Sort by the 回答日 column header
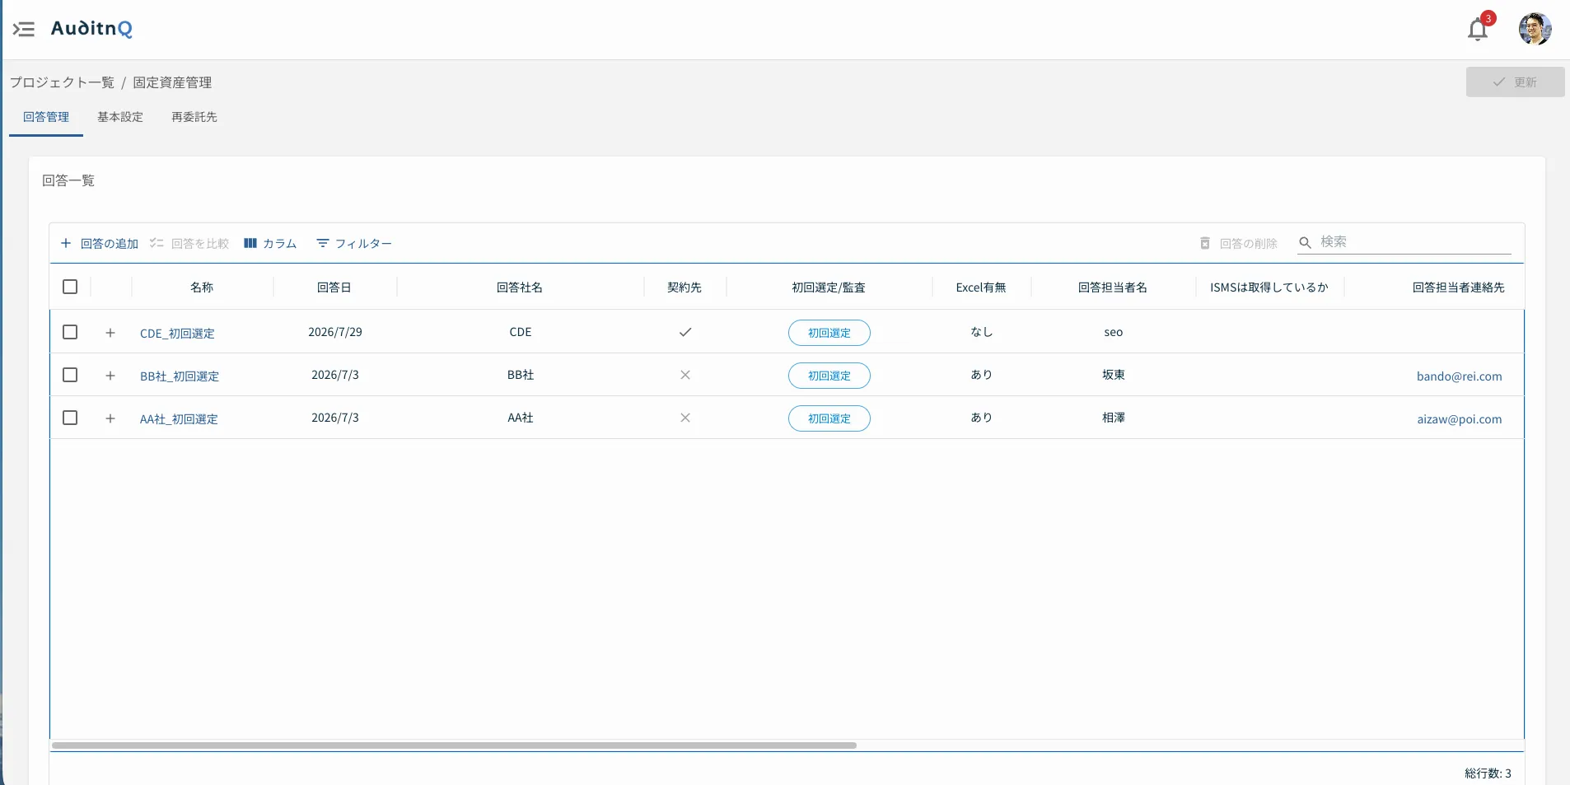 point(334,287)
